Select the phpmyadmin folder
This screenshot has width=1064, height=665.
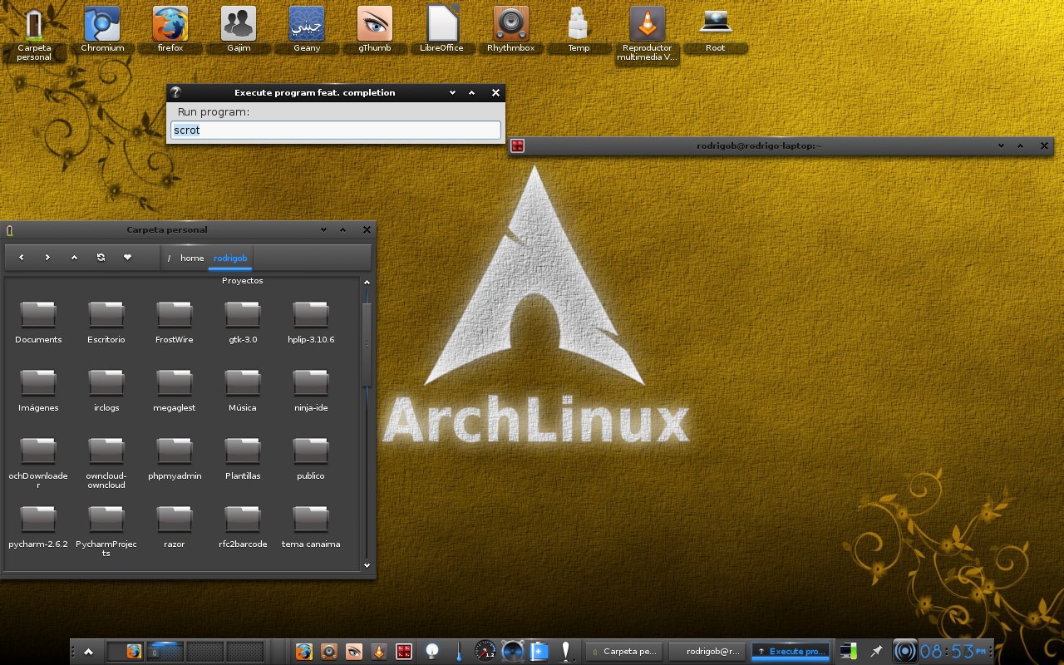pyautogui.click(x=175, y=459)
